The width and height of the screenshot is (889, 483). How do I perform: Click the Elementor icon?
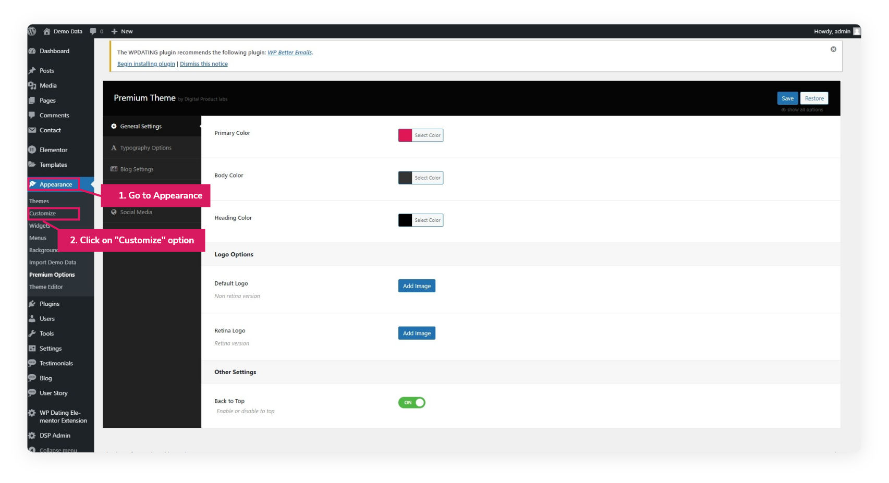[32, 150]
